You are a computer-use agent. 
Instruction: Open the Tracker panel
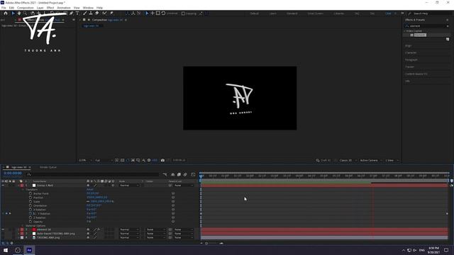(x=409, y=67)
